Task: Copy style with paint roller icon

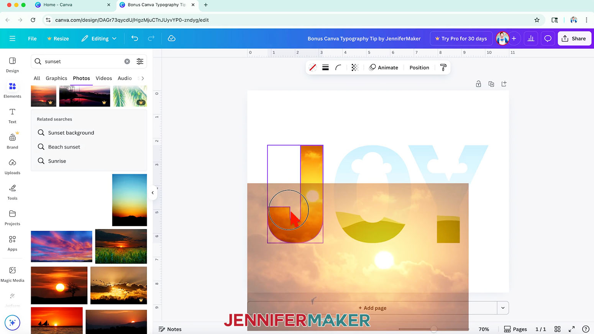Action: pos(443,67)
